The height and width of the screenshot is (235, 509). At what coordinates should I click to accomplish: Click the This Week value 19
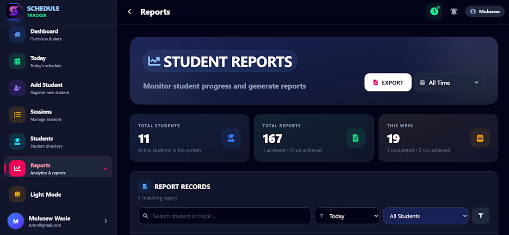tap(393, 139)
